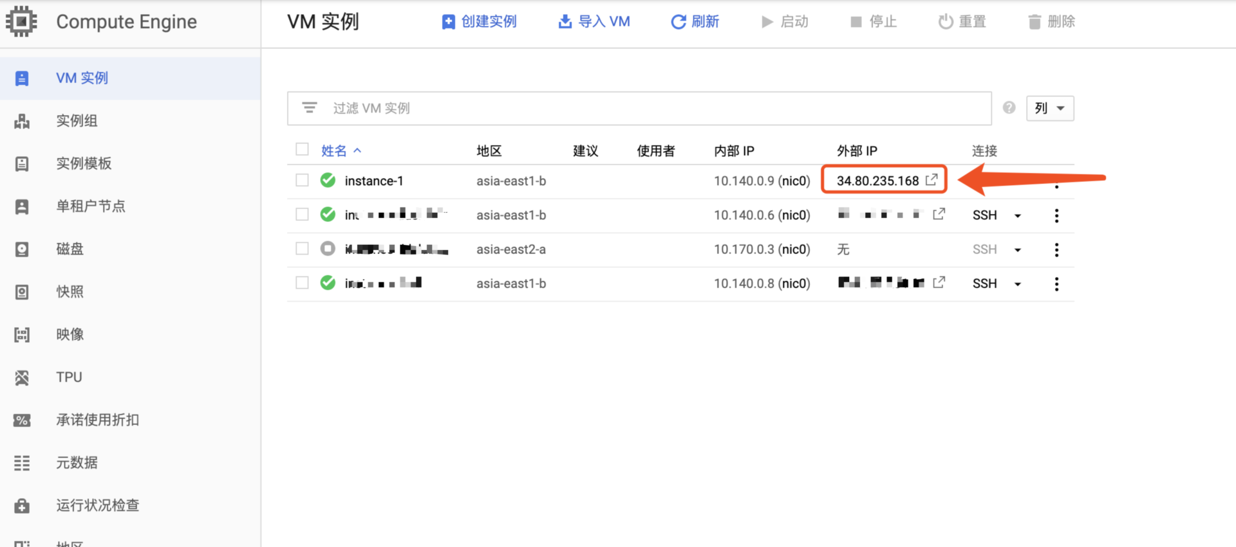
Task: Click the instance-1 green status icon
Action: 328,180
